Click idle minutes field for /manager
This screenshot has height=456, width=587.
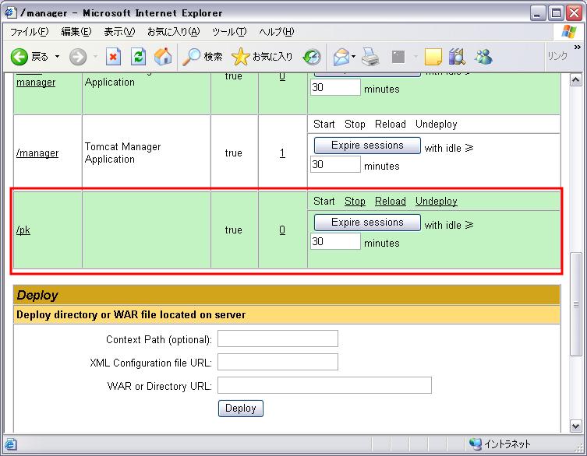(335, 164)
